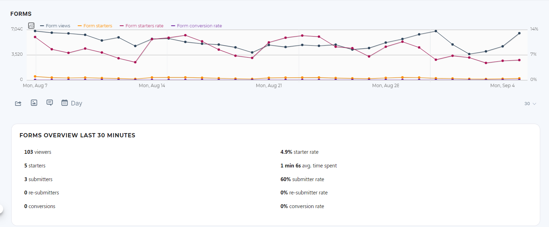The width and height of the screenshot is (549, 227).
Task: Select the last Form views data point
Action: tap(519, 33)
